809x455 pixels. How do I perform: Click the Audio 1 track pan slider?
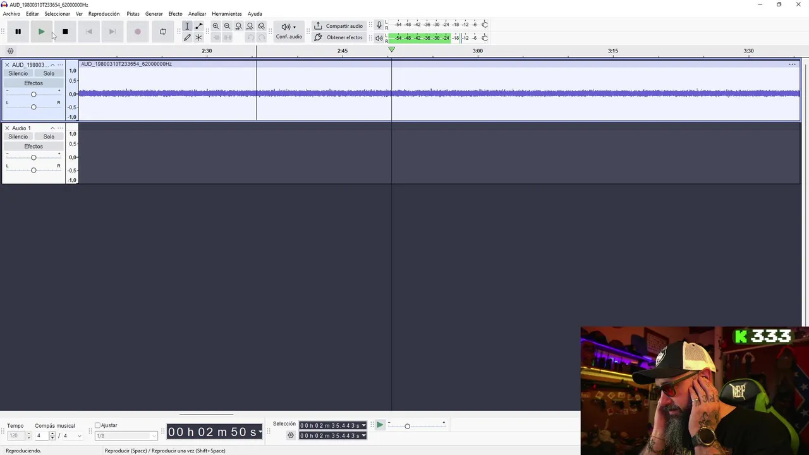pyautogui.click(x=33, y=170)
